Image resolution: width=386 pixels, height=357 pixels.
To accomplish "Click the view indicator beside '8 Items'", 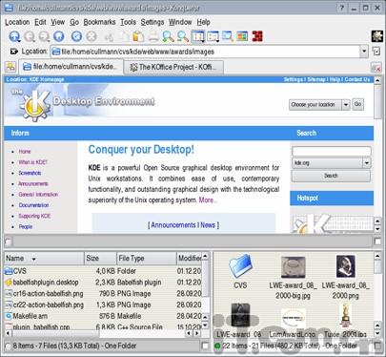I will pos(9,346).
